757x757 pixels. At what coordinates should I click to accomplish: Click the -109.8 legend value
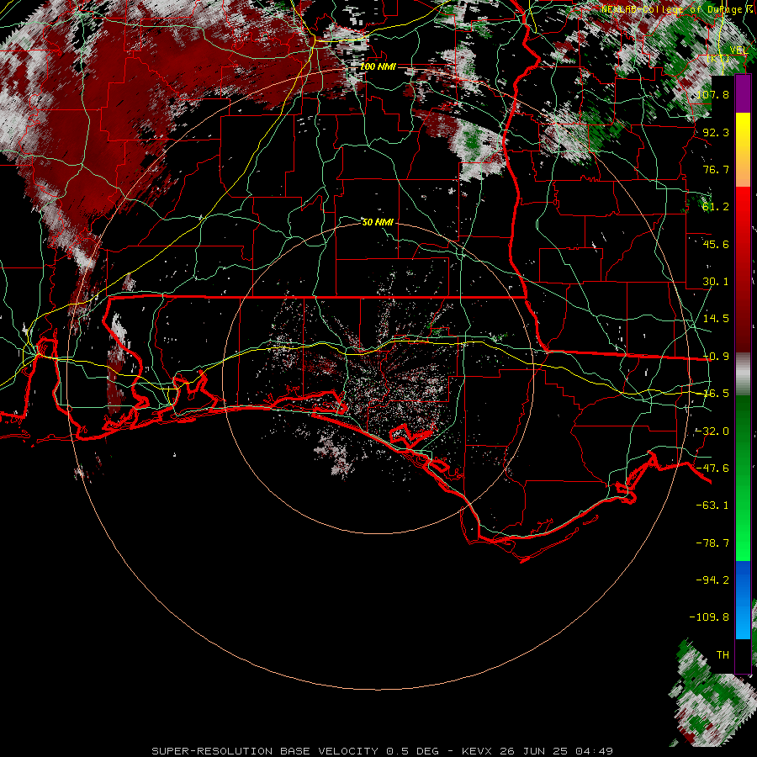pos(709,617)
